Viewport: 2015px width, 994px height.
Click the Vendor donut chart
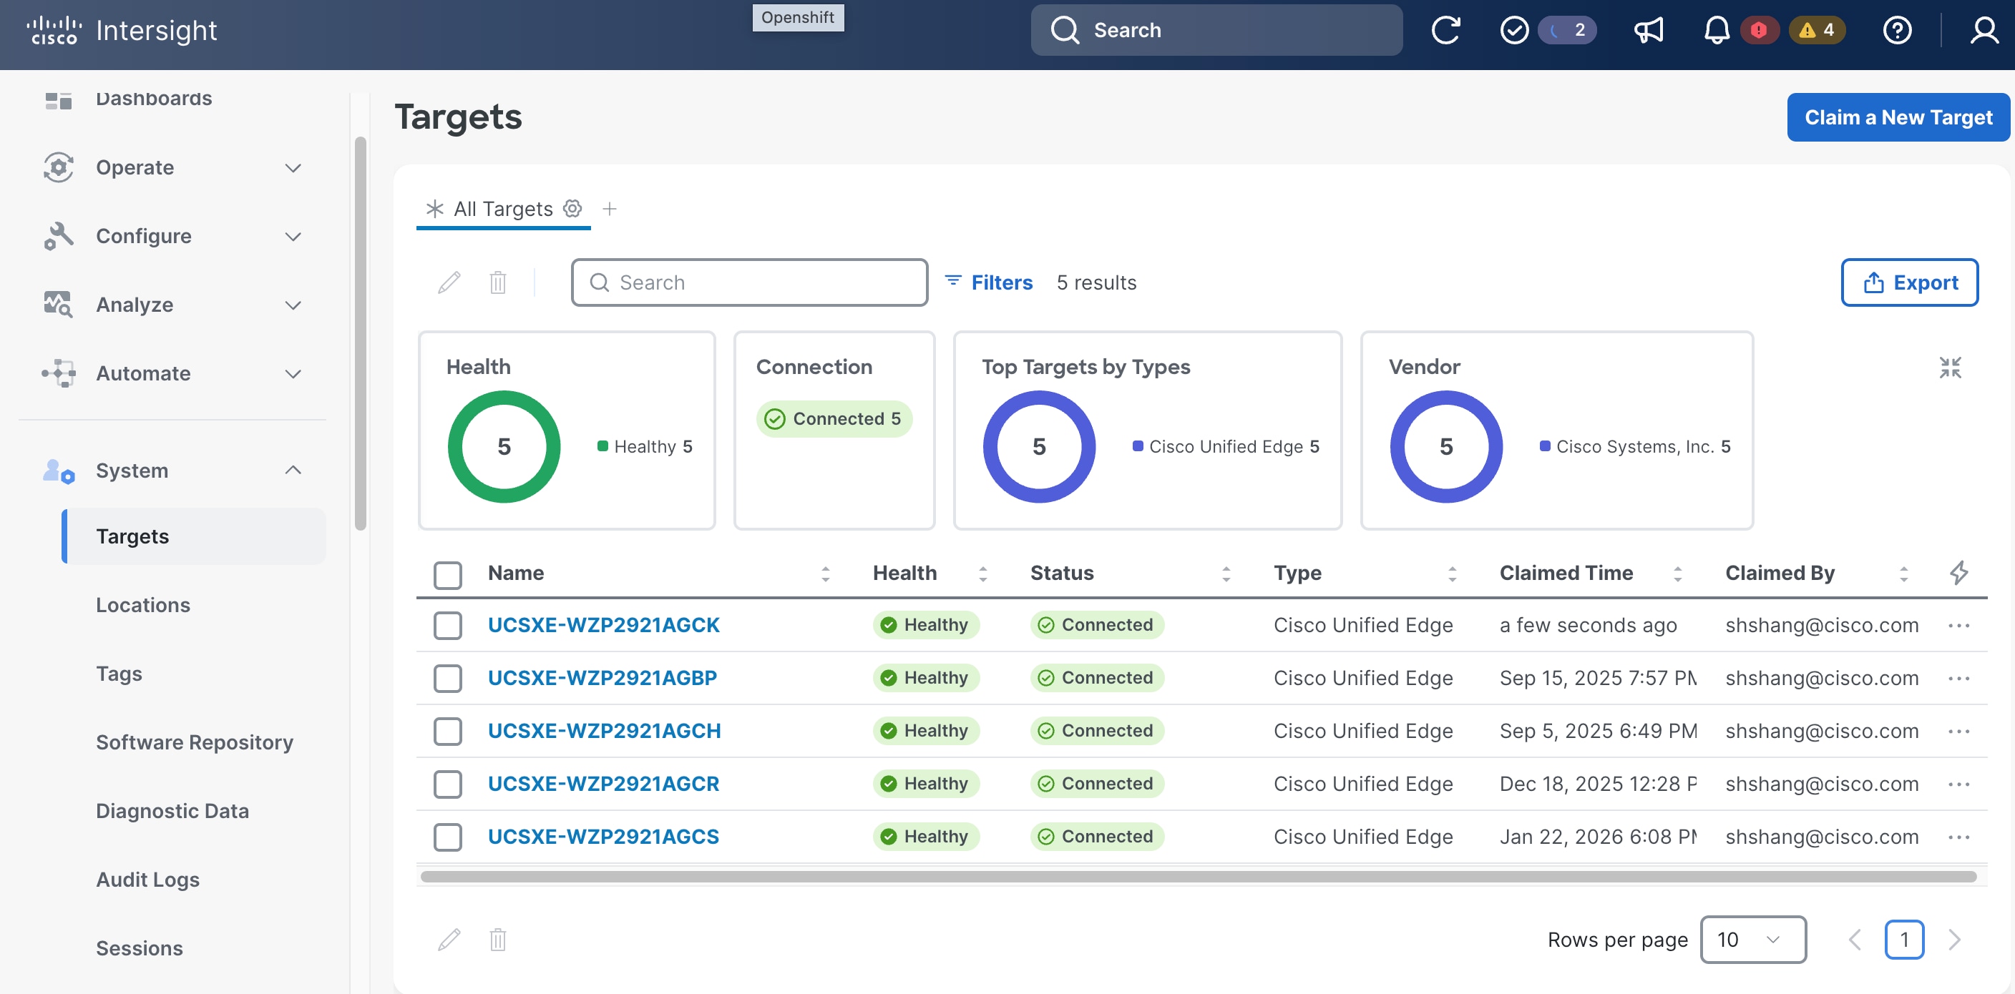(1445, 446)
